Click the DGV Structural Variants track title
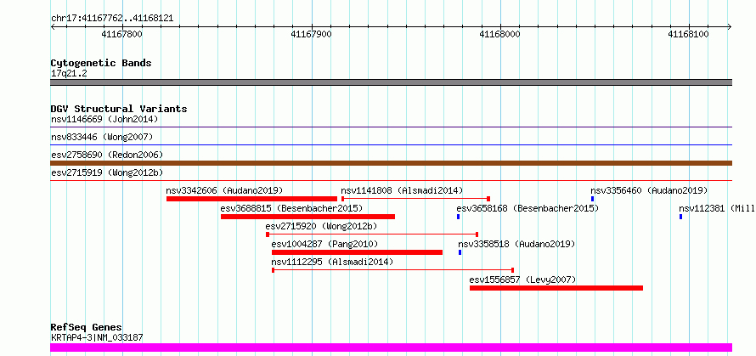Screen dimensions: 756x356 tap(119, 109)
